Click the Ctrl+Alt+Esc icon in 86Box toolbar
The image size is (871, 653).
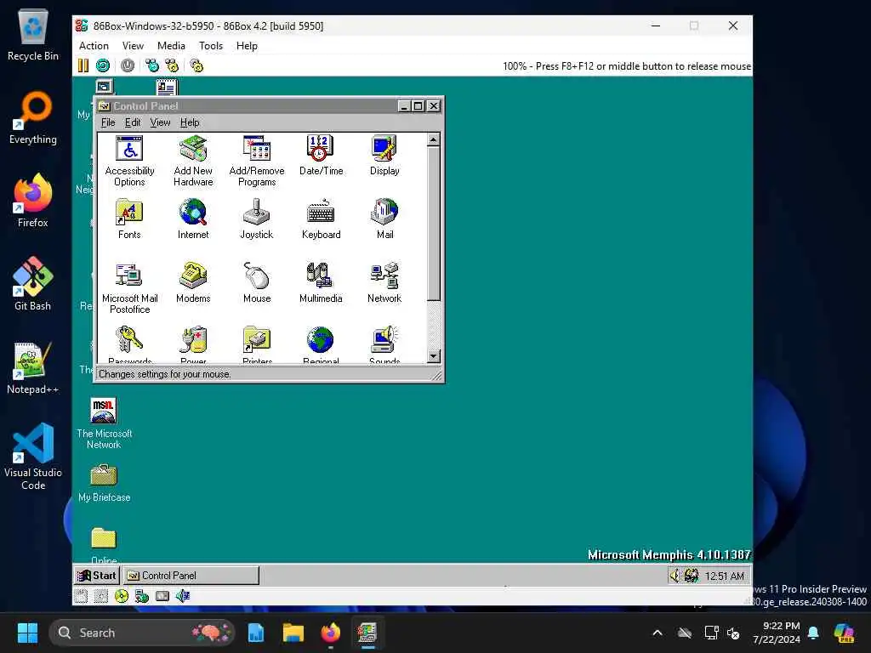click(172, 65)
